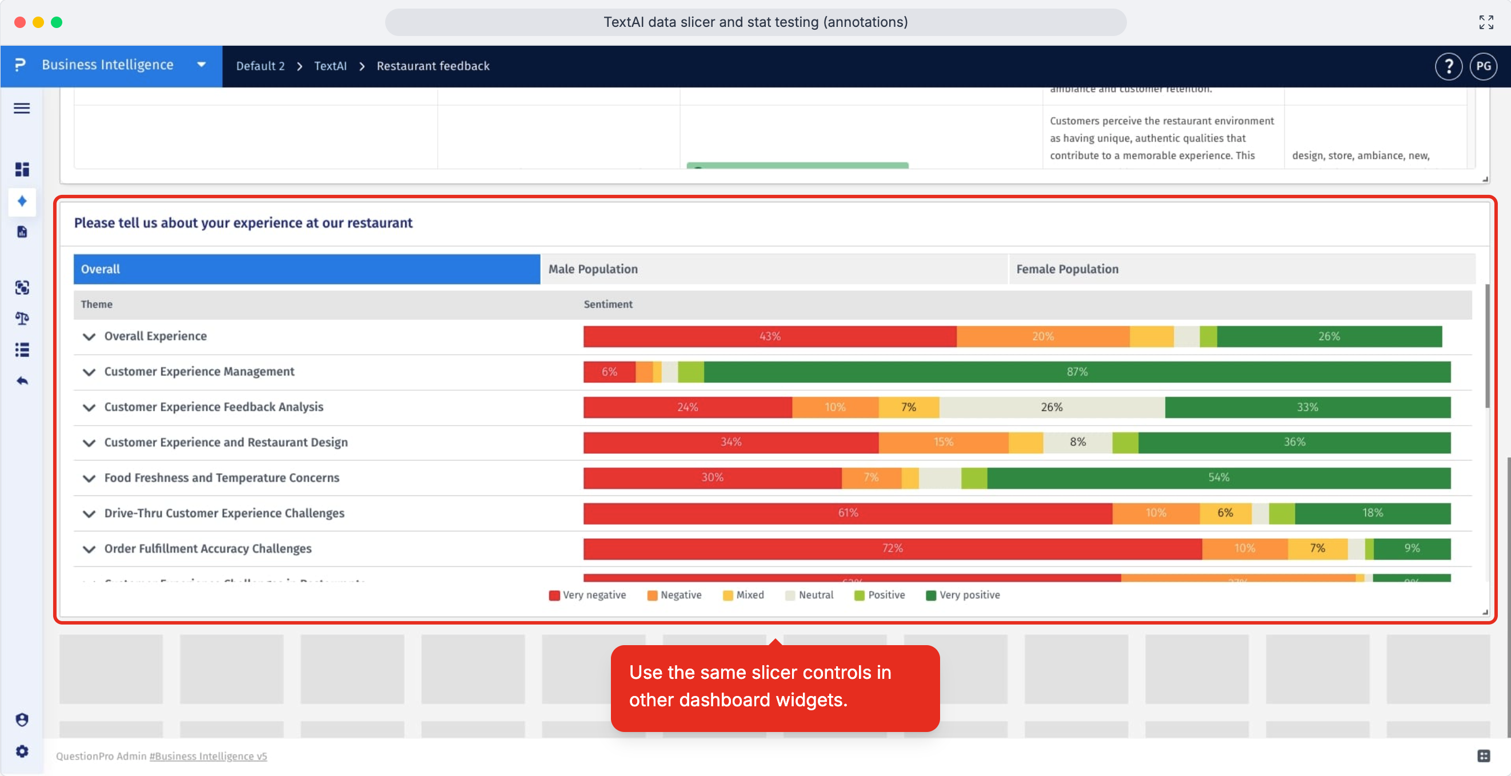Click the Theme column header
1511x776 pixels.
coord(96,304)
